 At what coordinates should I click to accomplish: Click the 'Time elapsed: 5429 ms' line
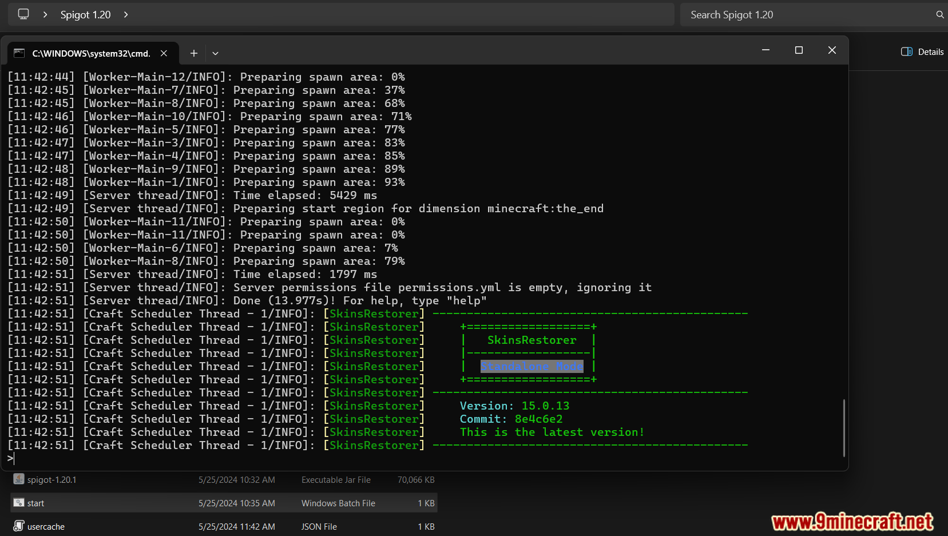[192, 196]
